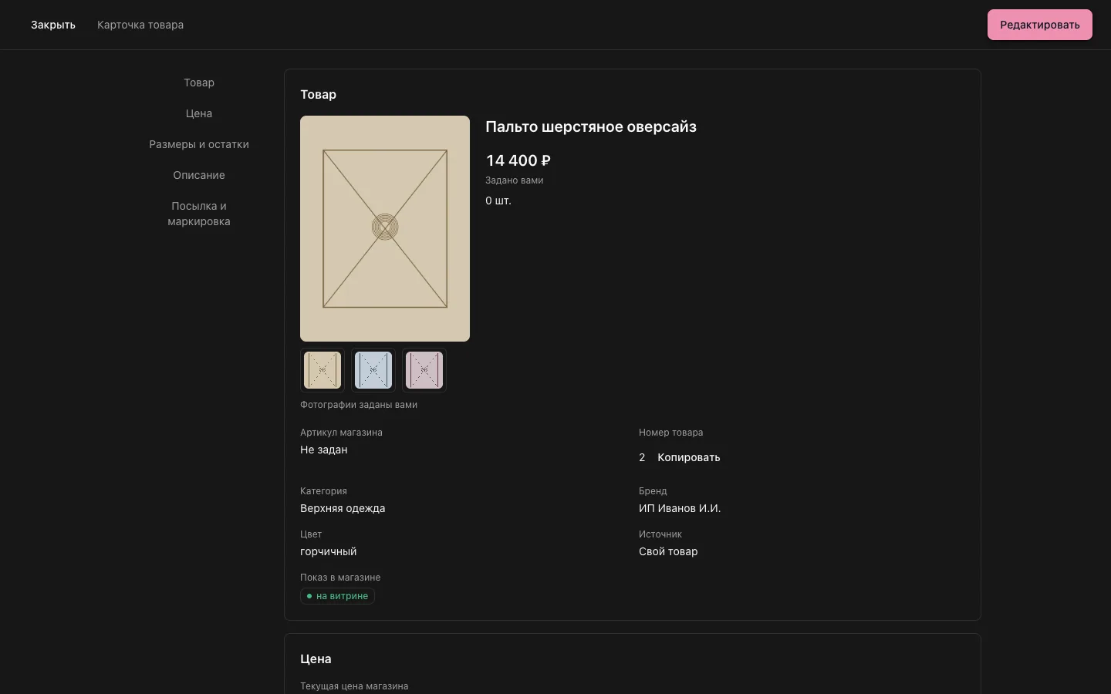
Task: Click the color value горчичный
Action: (x=329, y=551)
